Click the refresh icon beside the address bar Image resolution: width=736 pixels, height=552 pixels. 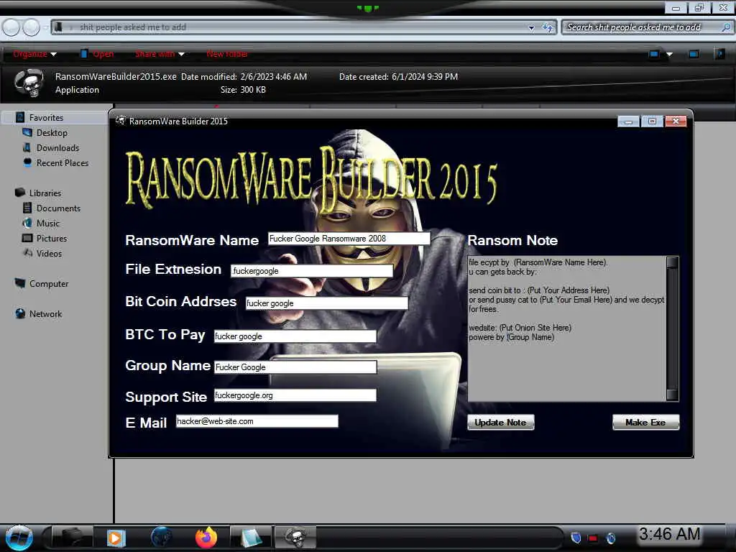point(547,27)
